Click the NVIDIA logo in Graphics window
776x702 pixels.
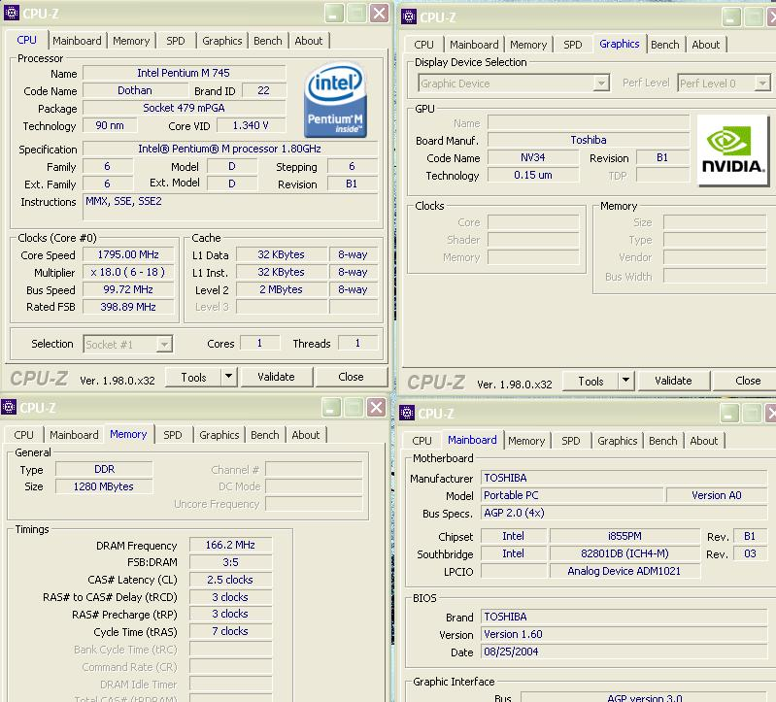tap(732, 150)
